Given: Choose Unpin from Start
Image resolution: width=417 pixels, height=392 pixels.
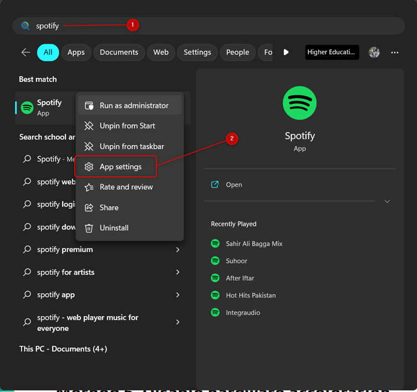Looking at the screenshot, I should pos(130,126).
